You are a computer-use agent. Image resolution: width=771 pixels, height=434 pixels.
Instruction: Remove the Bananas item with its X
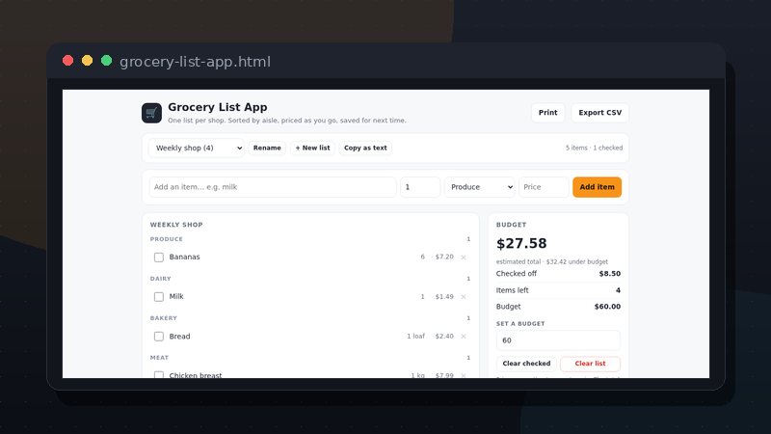pyautogui.click(x=464, y=257)
